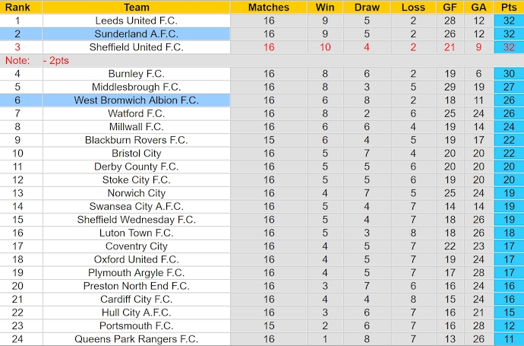Click Burnley's points value 30 cell
Viewport: 524px width, 346px height.
point(508,74)
